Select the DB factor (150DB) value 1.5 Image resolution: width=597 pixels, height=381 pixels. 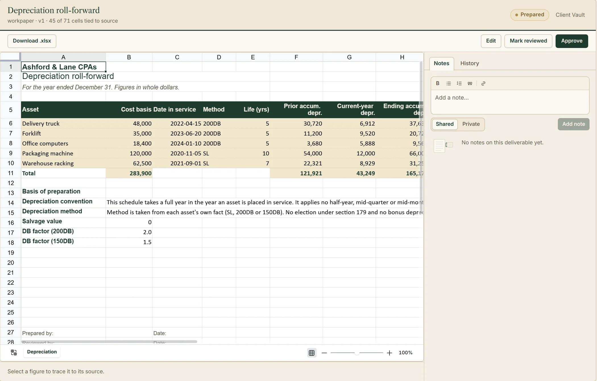[x=129, y=242]
